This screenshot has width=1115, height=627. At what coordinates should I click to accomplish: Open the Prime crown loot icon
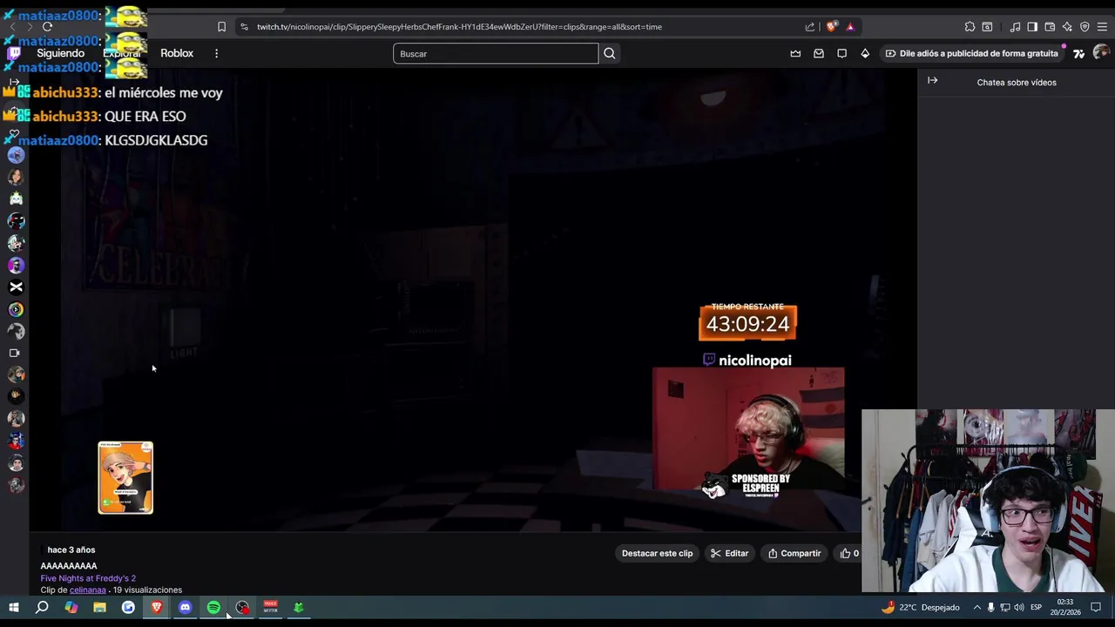coord(795,53)
